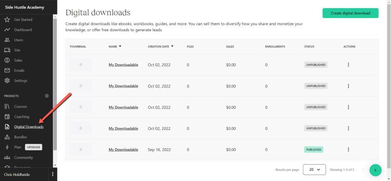This screenshot has width=391, height=181.
Task: Click the Settings gear icon
Action: pyautogui.click(x=7, y=81)
